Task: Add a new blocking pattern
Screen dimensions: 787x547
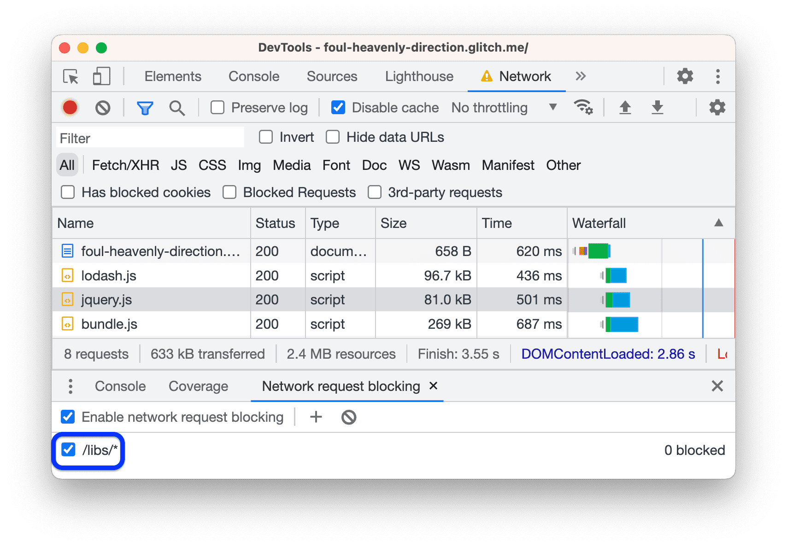Action: [316, 417]
